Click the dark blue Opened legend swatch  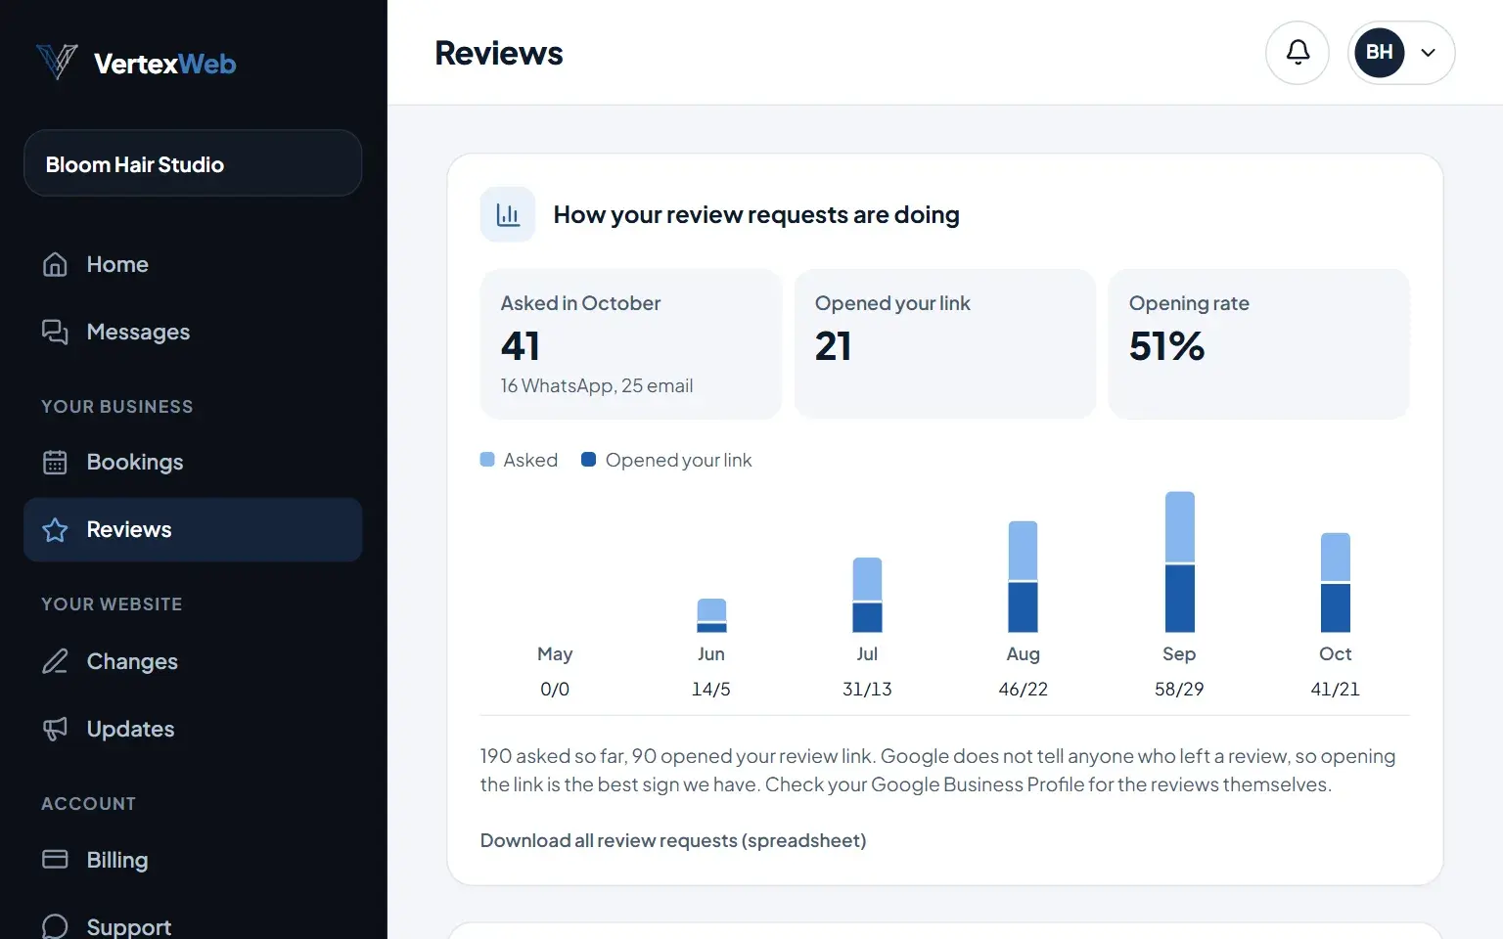(589, 460)
